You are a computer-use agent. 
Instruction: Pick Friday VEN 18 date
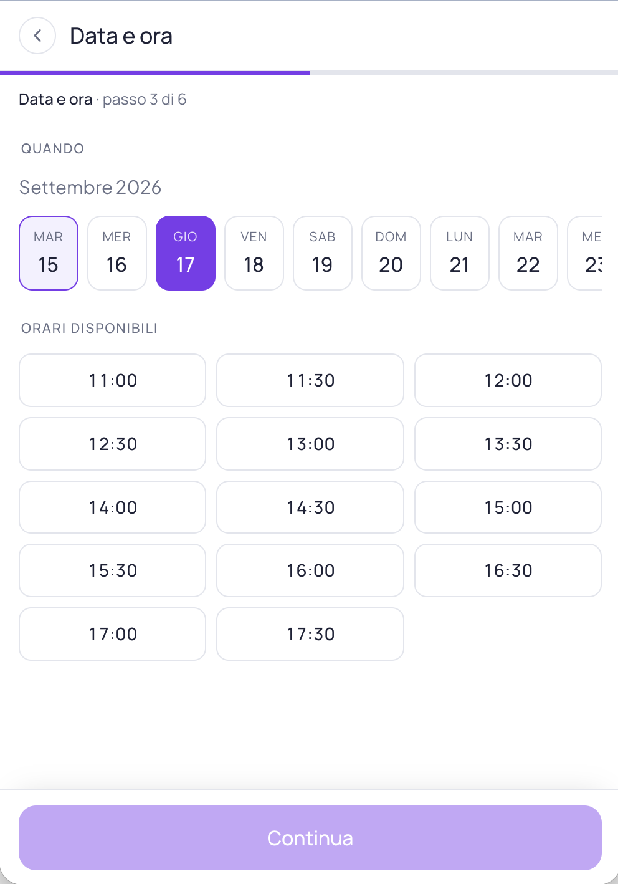click(x=254, y=253)
